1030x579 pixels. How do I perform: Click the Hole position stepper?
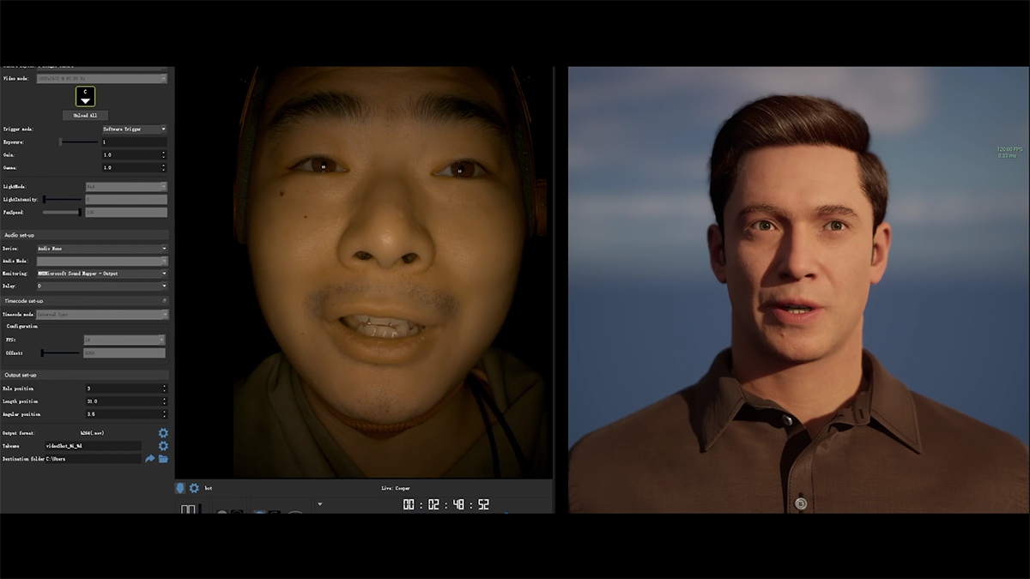coord(164,389)
